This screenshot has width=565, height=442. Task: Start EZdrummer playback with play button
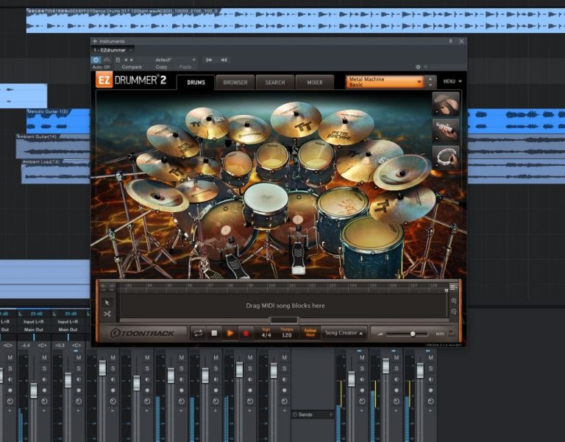(230, 333)
